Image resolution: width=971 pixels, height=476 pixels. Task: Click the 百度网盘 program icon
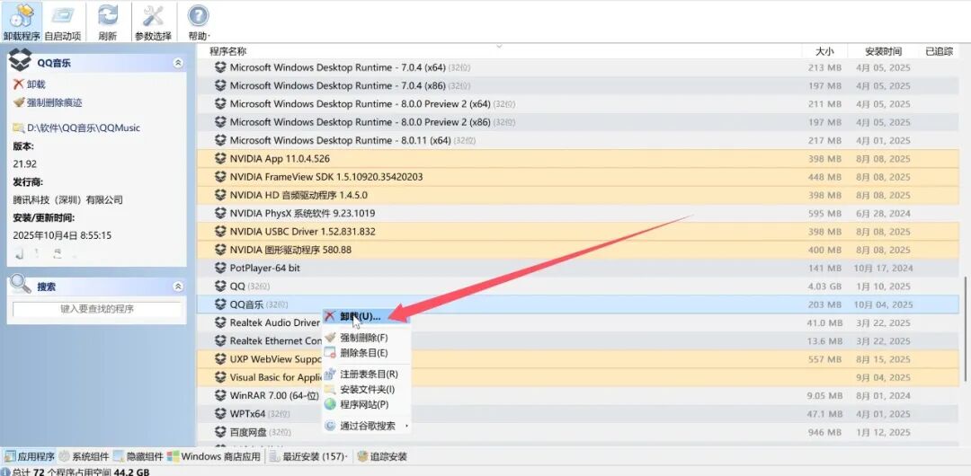(220, 432)
